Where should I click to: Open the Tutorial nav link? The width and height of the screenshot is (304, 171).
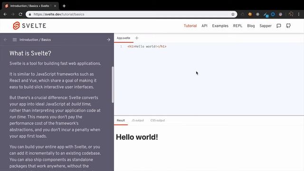point(190,26)
